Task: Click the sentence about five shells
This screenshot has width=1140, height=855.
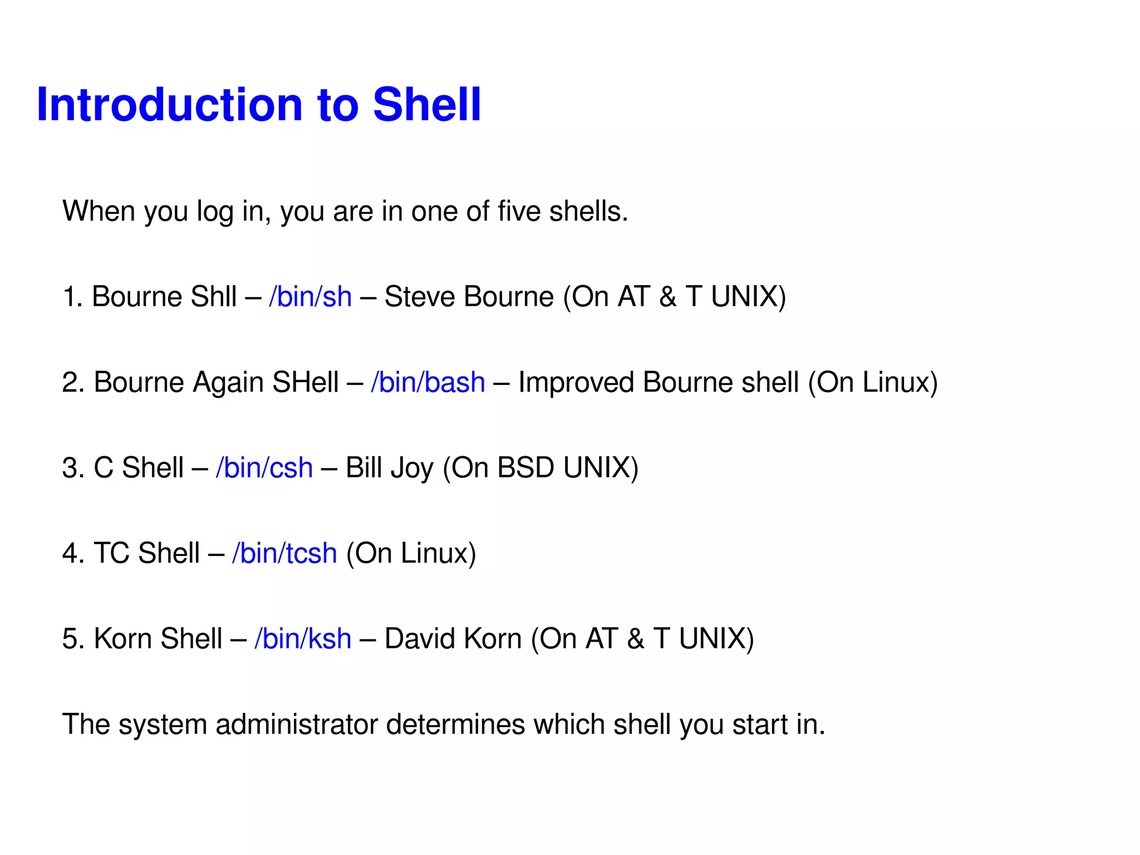Action: [346, 212]
